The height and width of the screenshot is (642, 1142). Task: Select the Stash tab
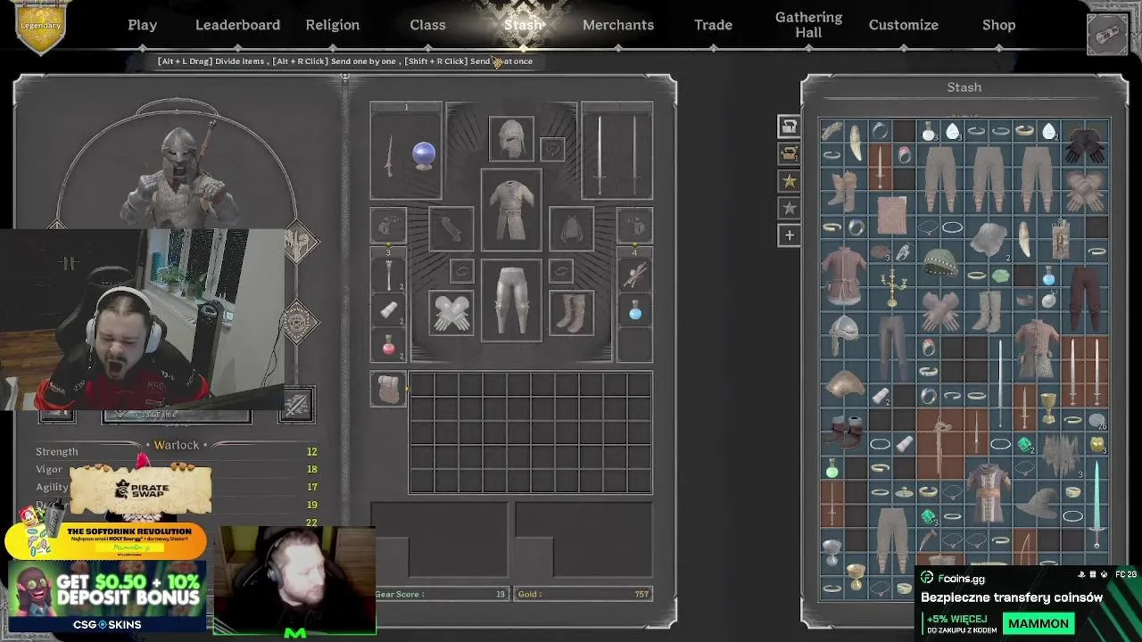pyautogui.click(x=523, y=25)
